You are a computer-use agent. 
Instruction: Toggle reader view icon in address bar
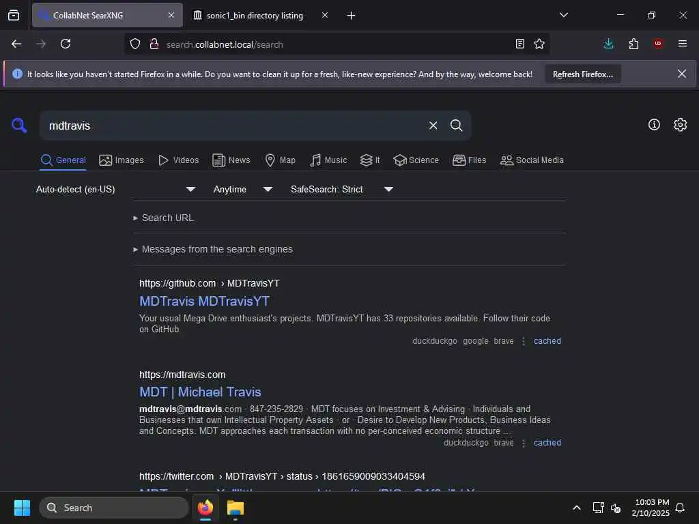(x=519, y=44)
